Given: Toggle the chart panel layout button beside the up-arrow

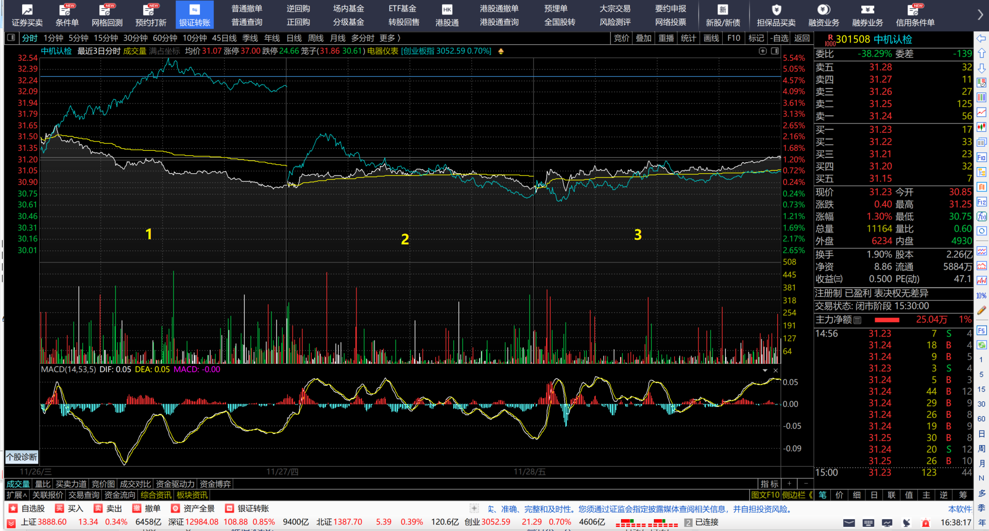Looking at the screenshot, I should click(775, 51).
